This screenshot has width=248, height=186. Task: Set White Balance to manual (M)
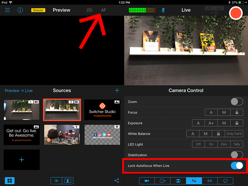[x=206, y=134]
